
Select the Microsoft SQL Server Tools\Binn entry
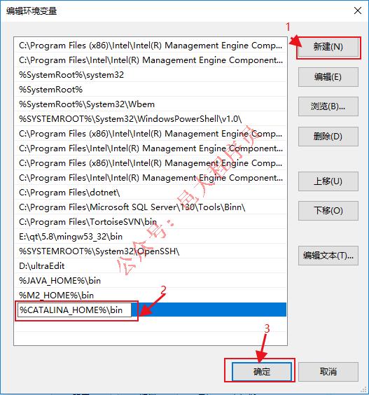click(x=151, y=207)
